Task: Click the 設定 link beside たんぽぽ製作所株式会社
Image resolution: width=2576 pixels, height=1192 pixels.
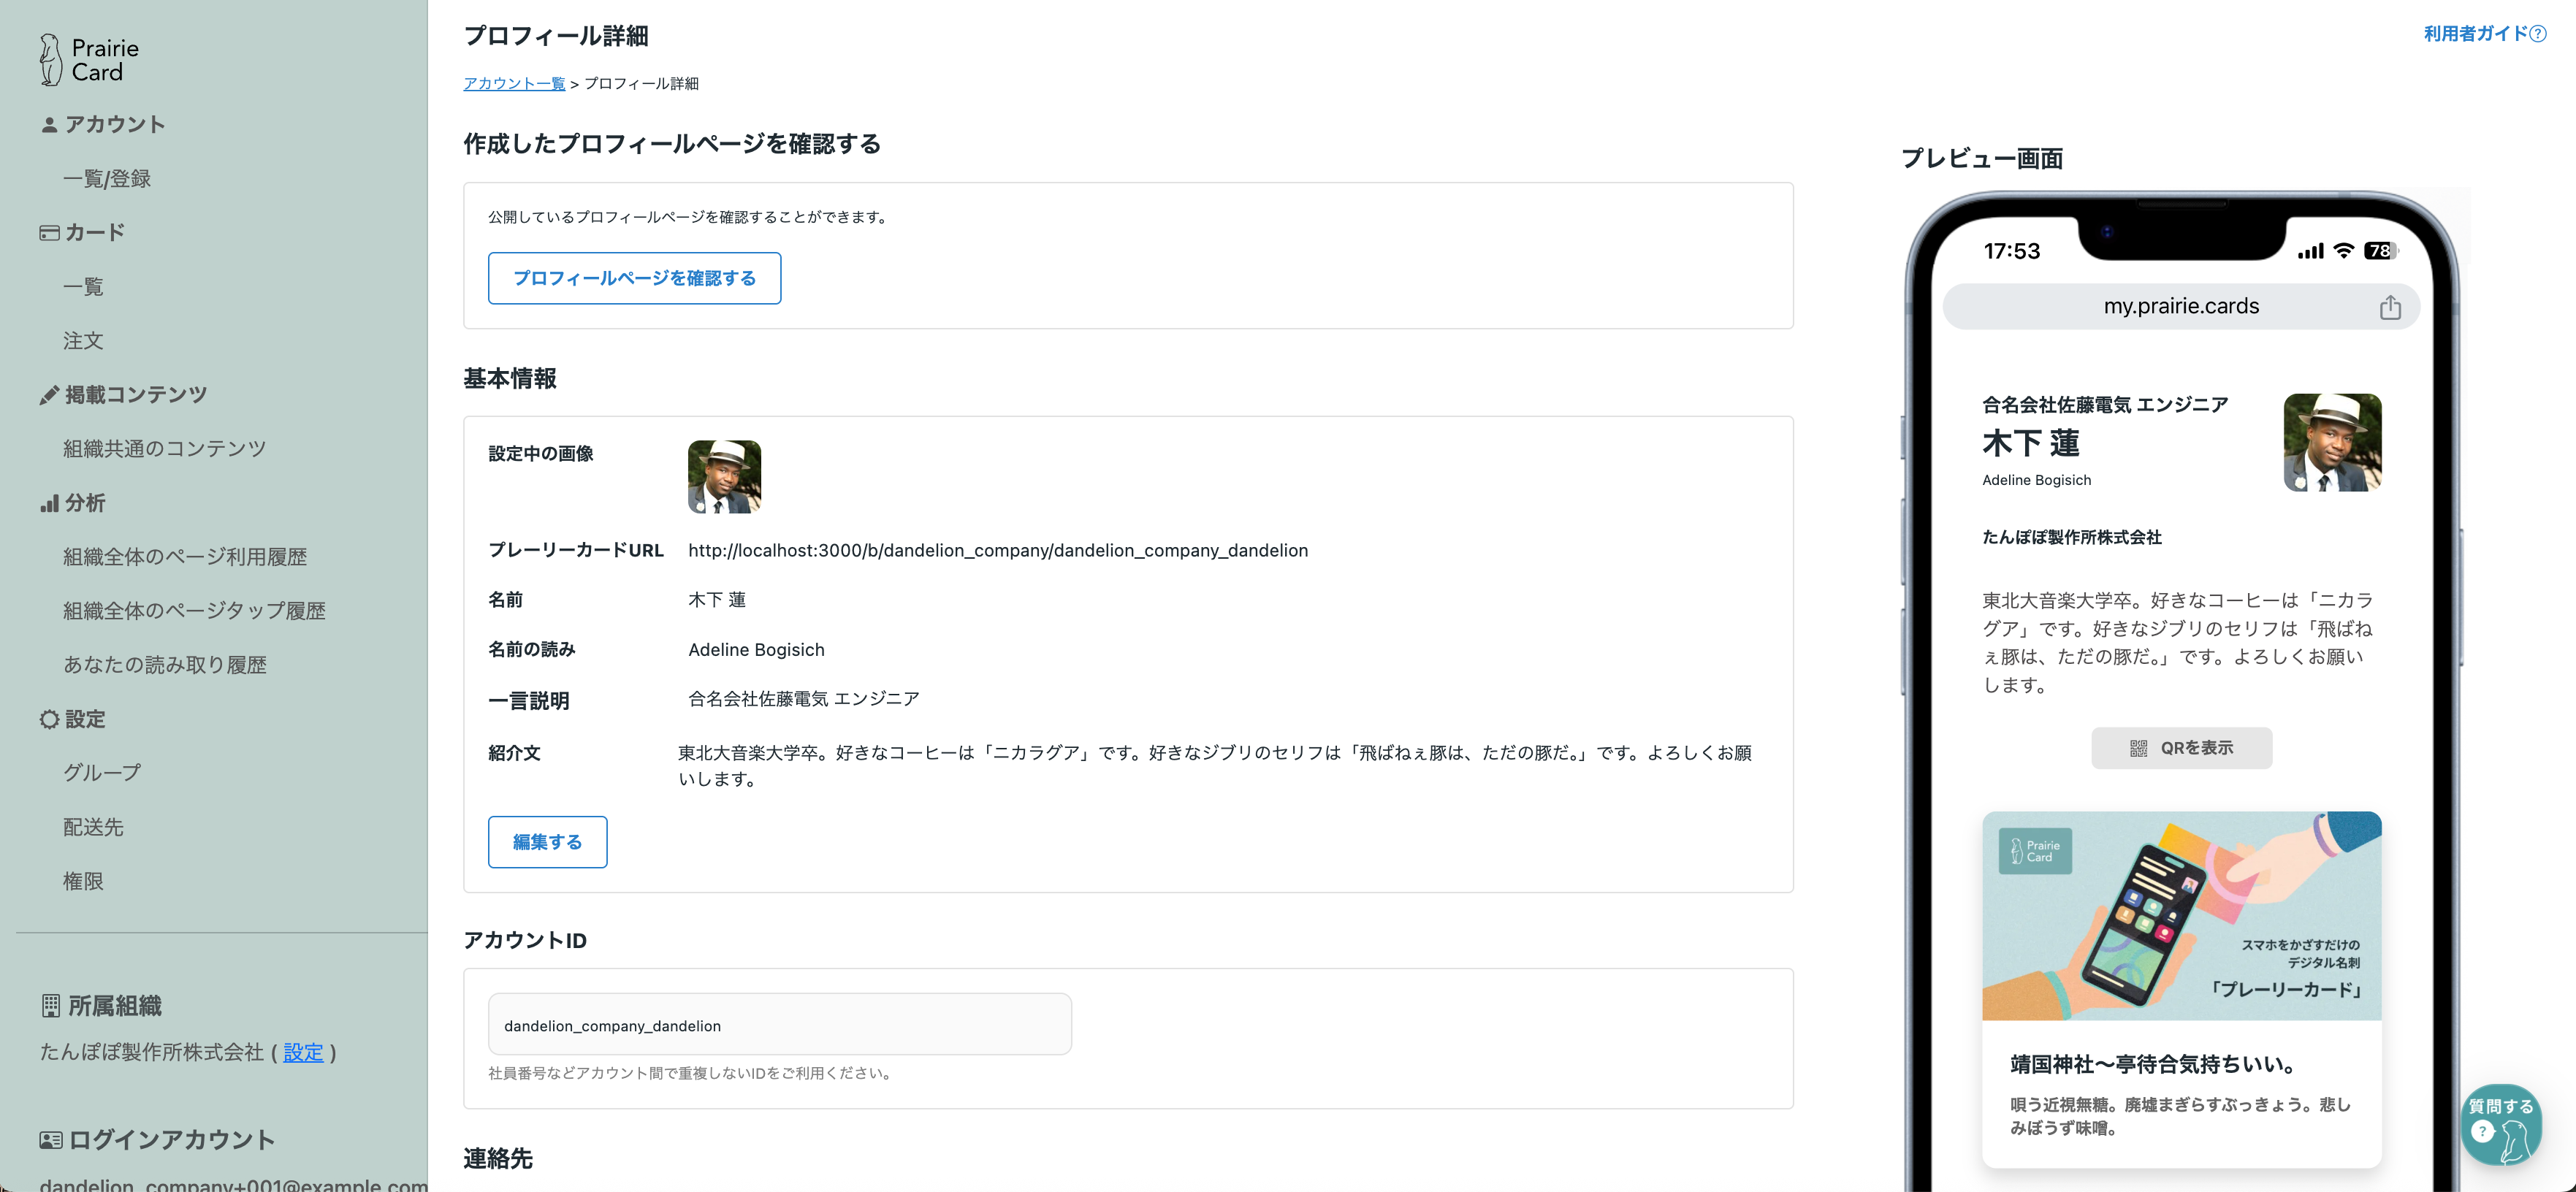Action: (x=303, y=1052)
